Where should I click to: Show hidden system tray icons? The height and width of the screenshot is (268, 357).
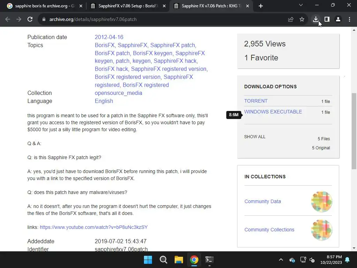tap(281, 260)
